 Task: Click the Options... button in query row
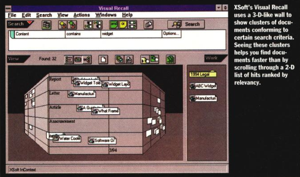click(x=172, y=34)
